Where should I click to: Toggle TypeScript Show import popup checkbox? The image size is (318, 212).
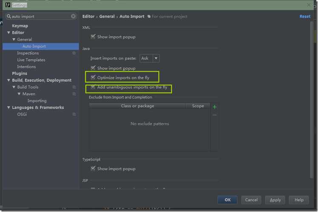coord(93,168)
